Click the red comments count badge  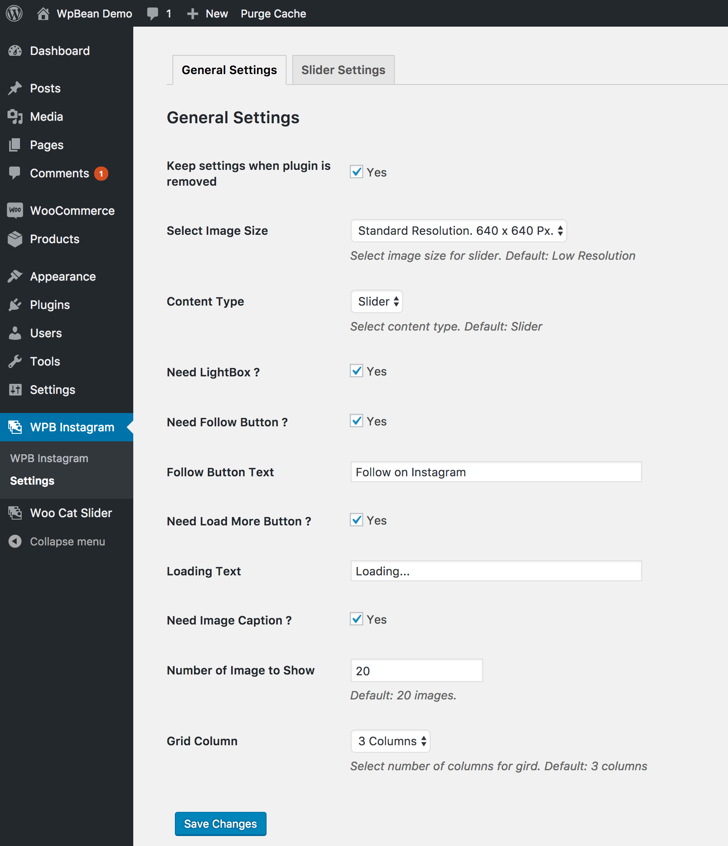click(101, 174)
